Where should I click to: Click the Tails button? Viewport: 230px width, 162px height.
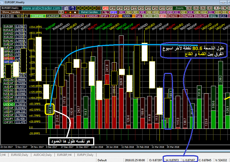click(138, 16)
